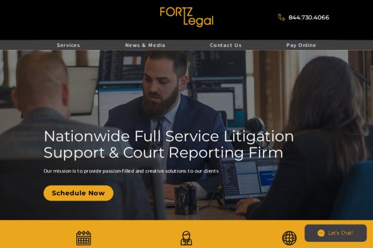Click the mission statement text

tap(131, 171)
